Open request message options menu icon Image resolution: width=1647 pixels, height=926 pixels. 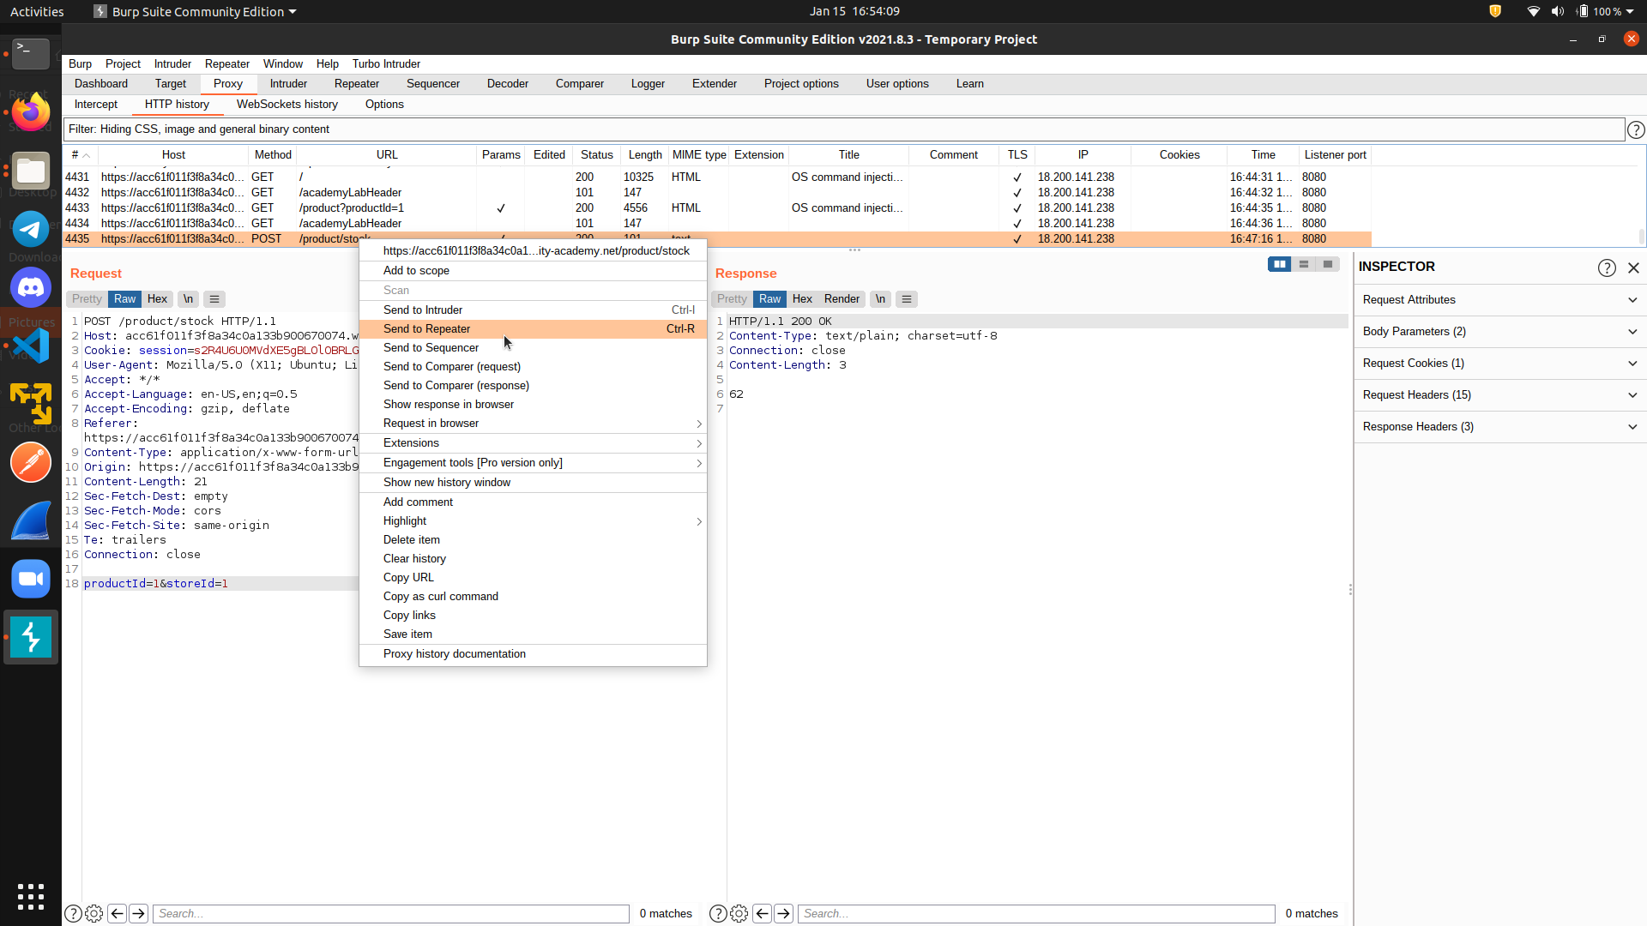tap(214, 298)
